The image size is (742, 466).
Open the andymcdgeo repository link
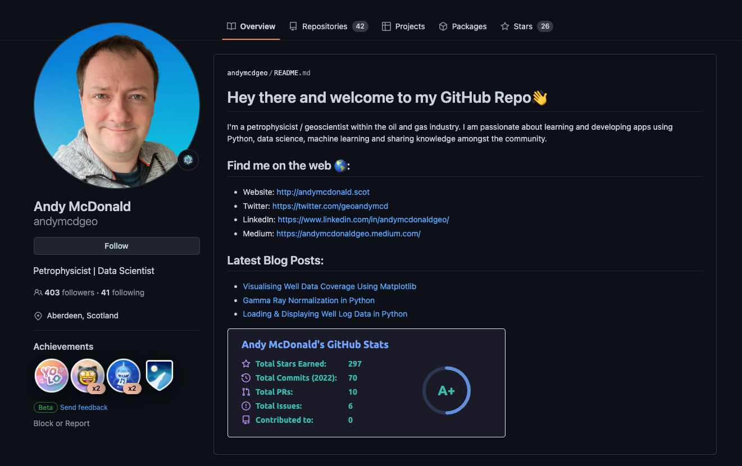pos(248,73)
